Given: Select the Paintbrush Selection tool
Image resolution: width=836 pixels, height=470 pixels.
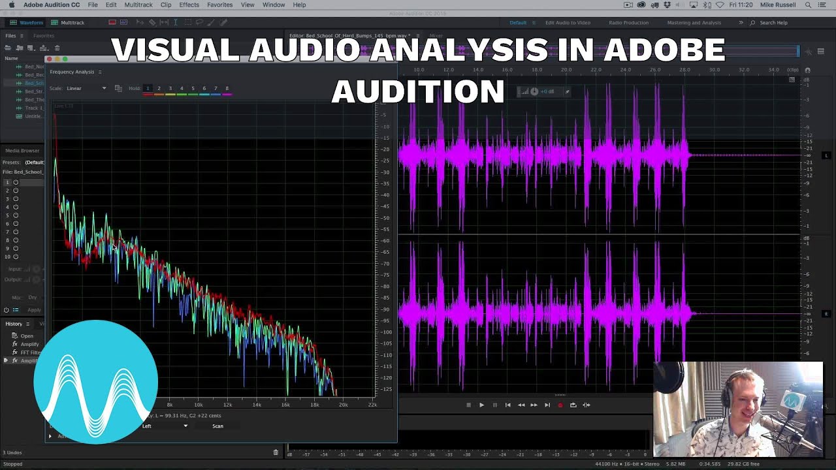Looking at the screenshot, I should [211, 22].
